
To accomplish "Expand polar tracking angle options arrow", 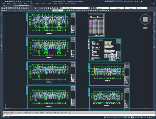I will tap(118, 117).
